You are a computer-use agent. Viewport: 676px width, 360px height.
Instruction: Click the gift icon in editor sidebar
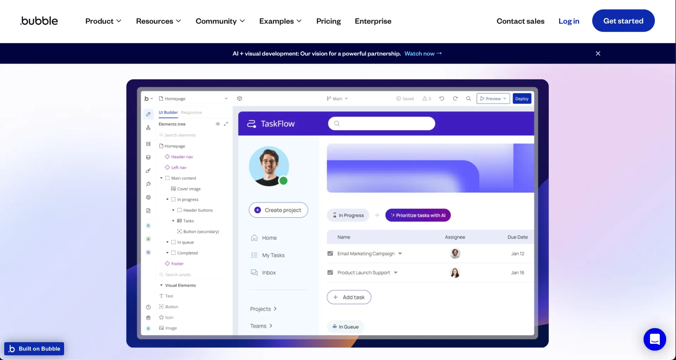pos(148,317)
